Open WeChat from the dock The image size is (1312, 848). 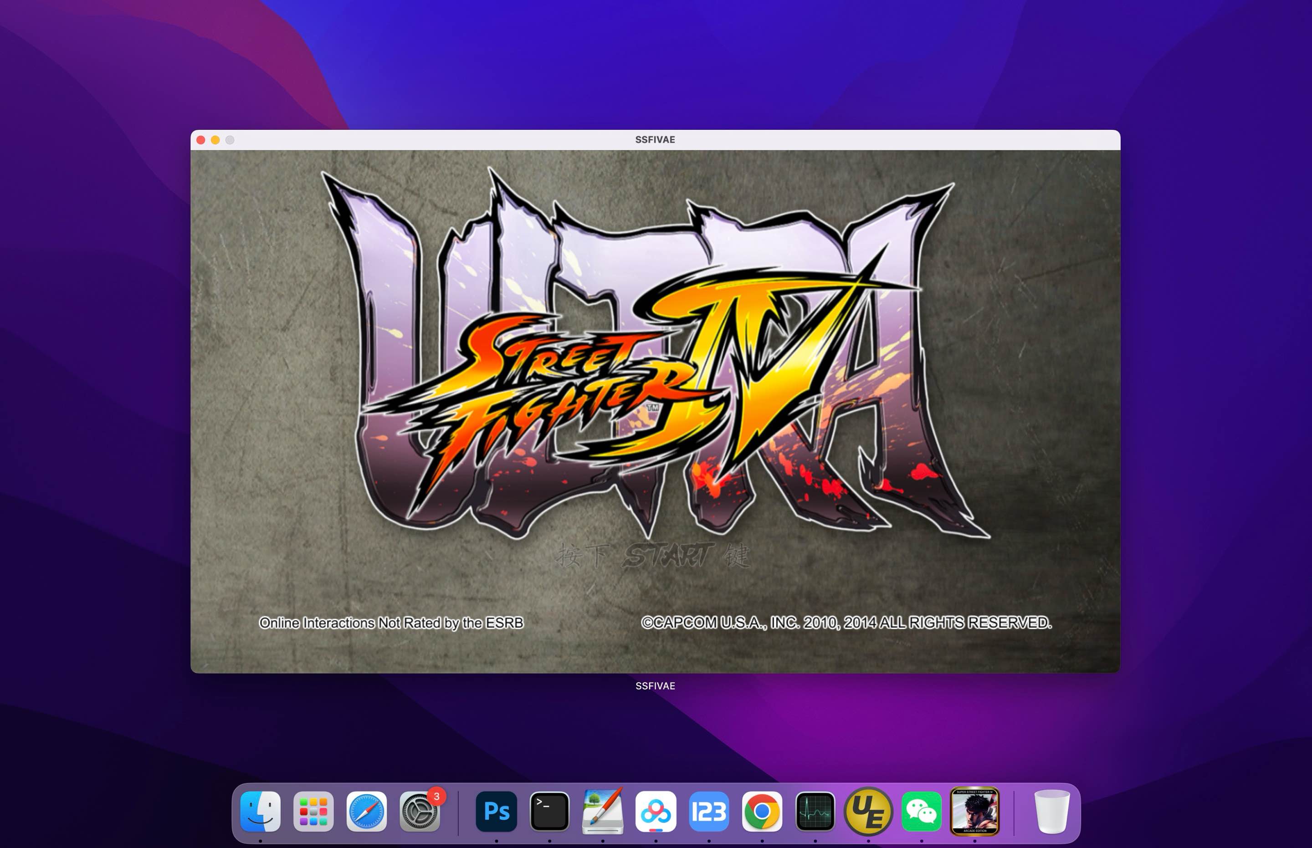[922, 811]
